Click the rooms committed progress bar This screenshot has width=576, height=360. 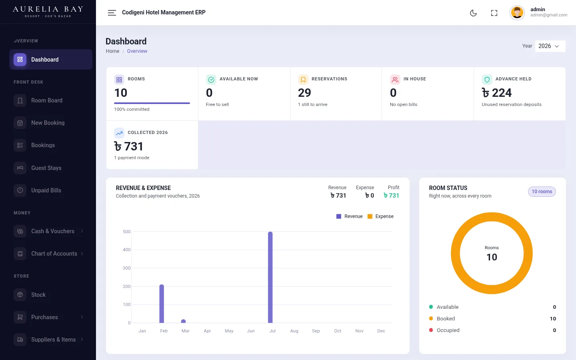pos(152,103)
